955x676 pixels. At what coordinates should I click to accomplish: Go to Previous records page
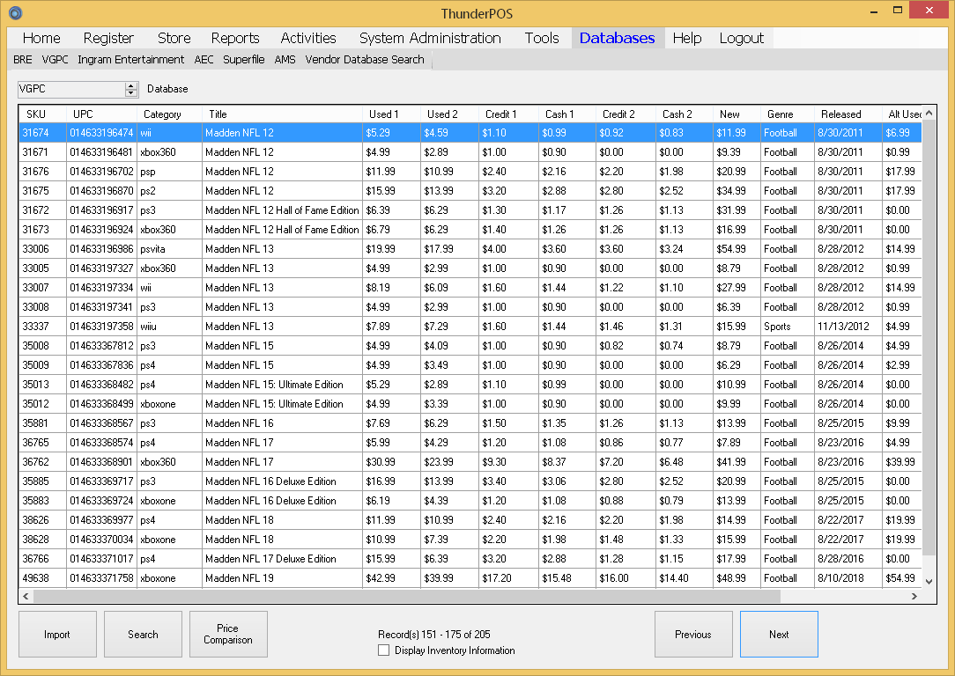click(693, 634)
